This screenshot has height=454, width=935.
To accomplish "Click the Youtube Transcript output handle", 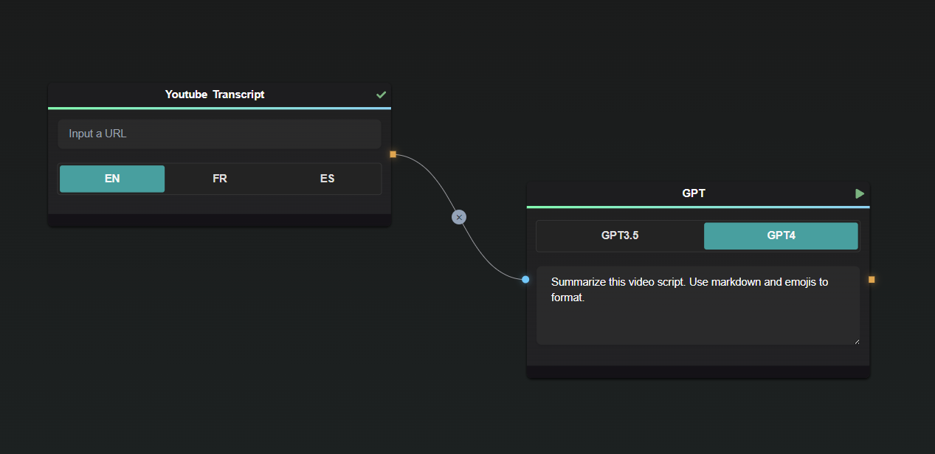I will [x=393, y=154].
